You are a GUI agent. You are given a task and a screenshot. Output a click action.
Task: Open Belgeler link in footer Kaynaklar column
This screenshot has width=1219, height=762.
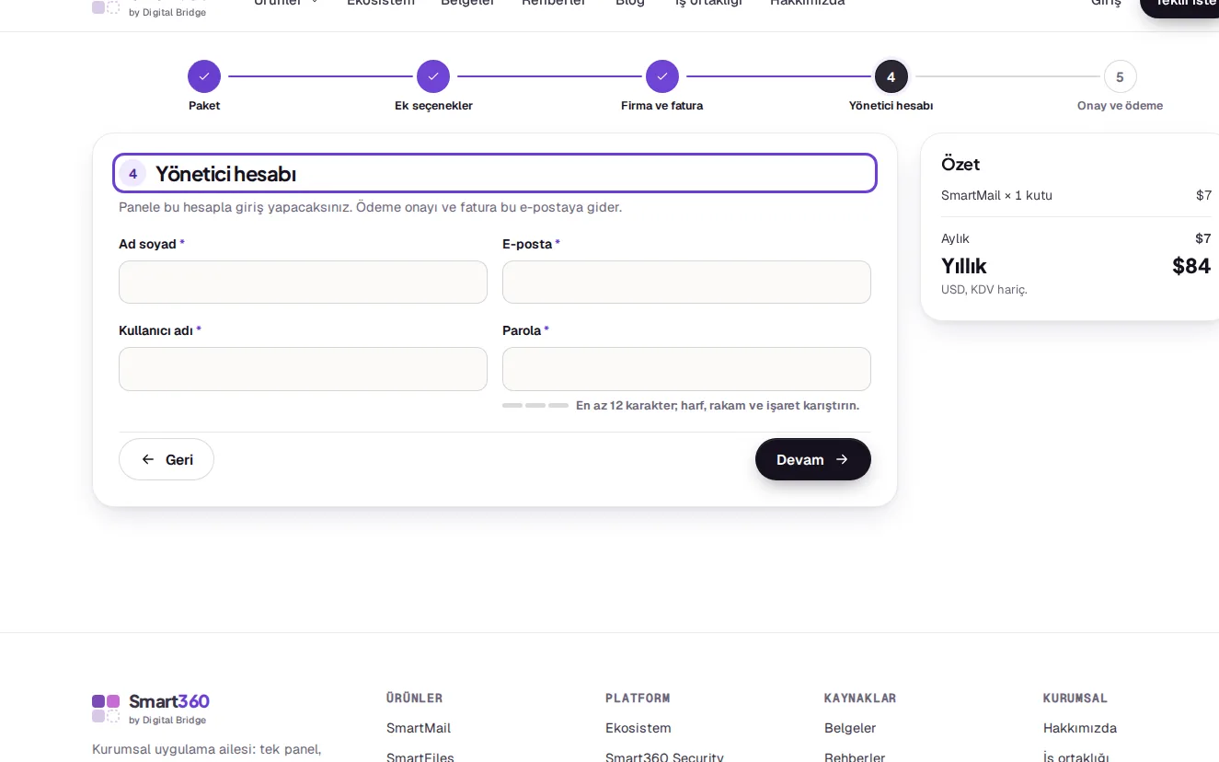pyautogui.click(x=850, y=728)
